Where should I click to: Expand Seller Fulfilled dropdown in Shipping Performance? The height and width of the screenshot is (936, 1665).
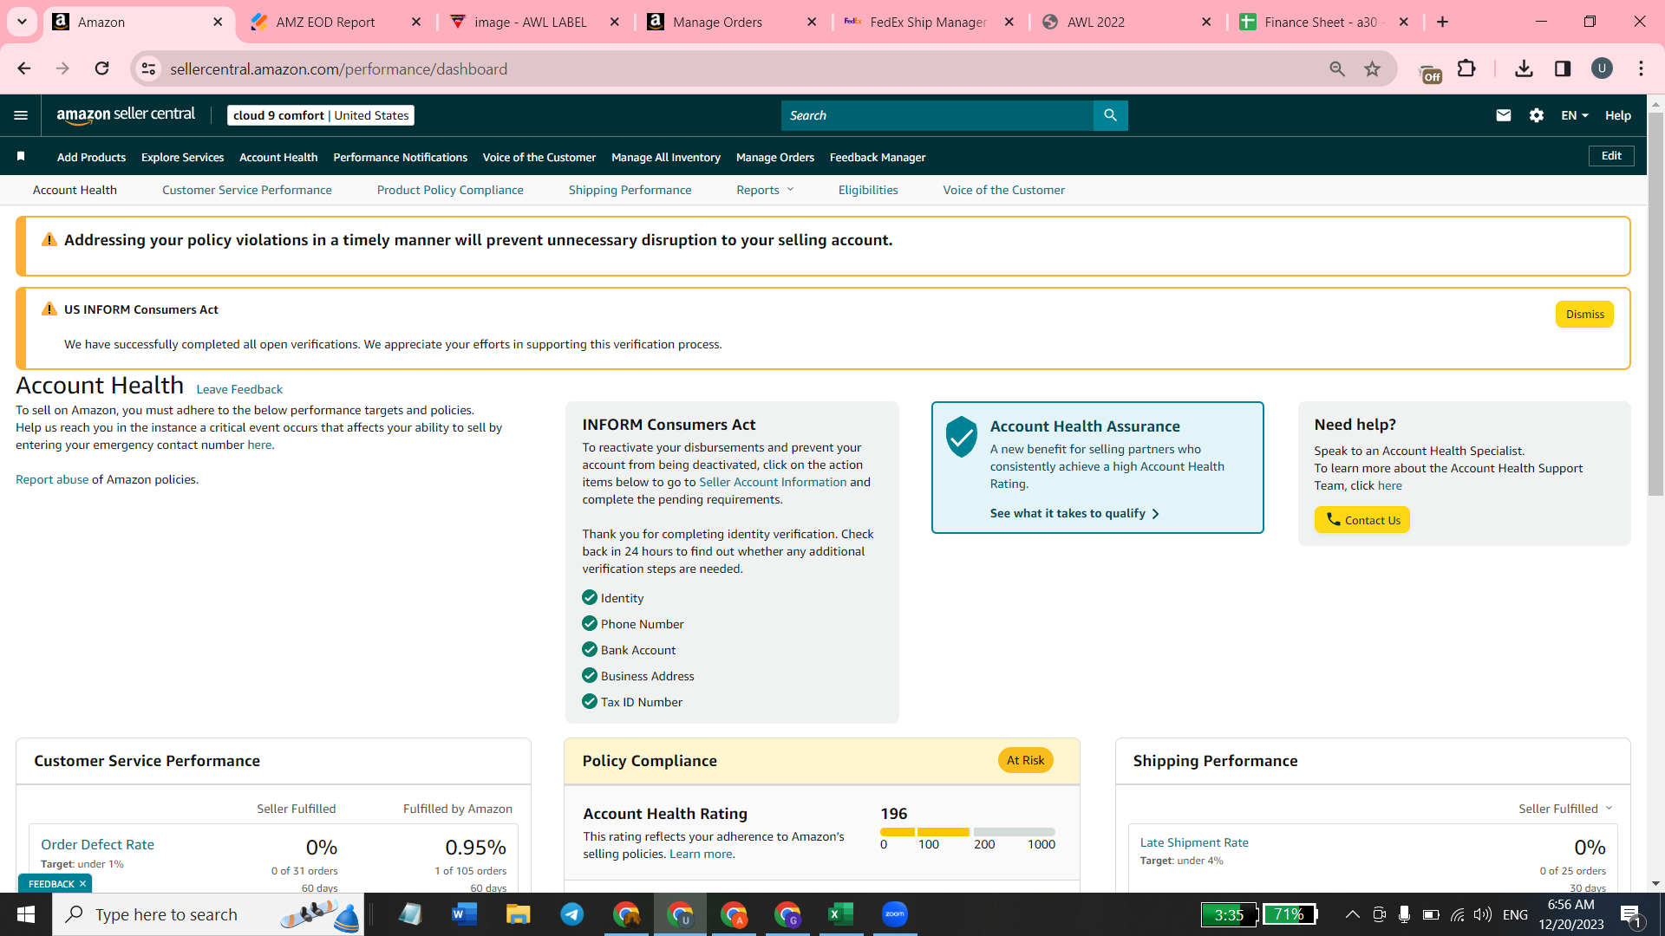[1565, 809]
